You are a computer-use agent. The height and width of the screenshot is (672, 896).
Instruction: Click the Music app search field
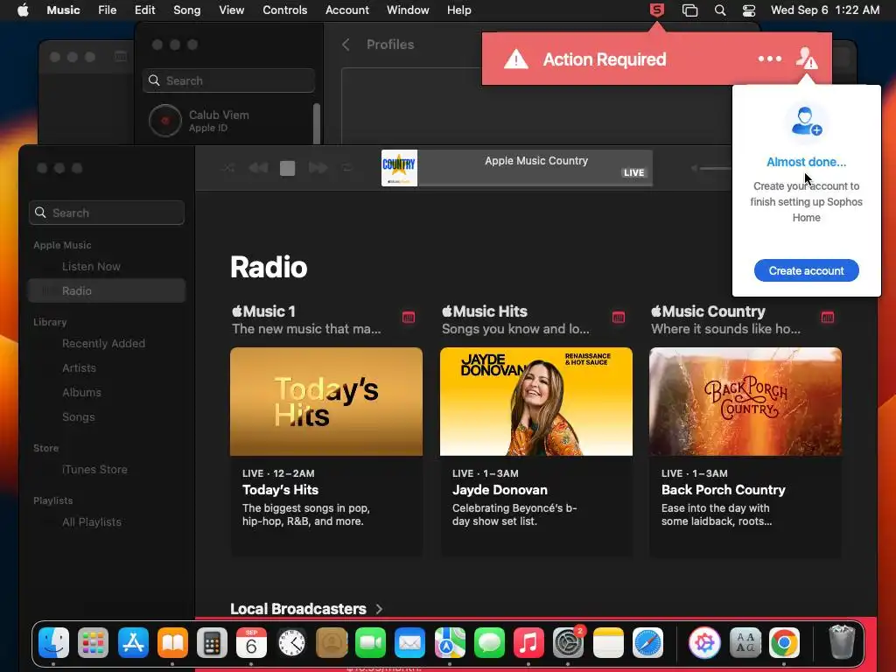pos(107,213)
